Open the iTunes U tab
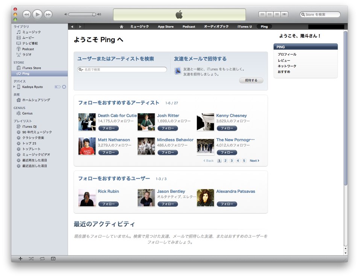Screen dimensions: 359x279 (x=244, y=27)
